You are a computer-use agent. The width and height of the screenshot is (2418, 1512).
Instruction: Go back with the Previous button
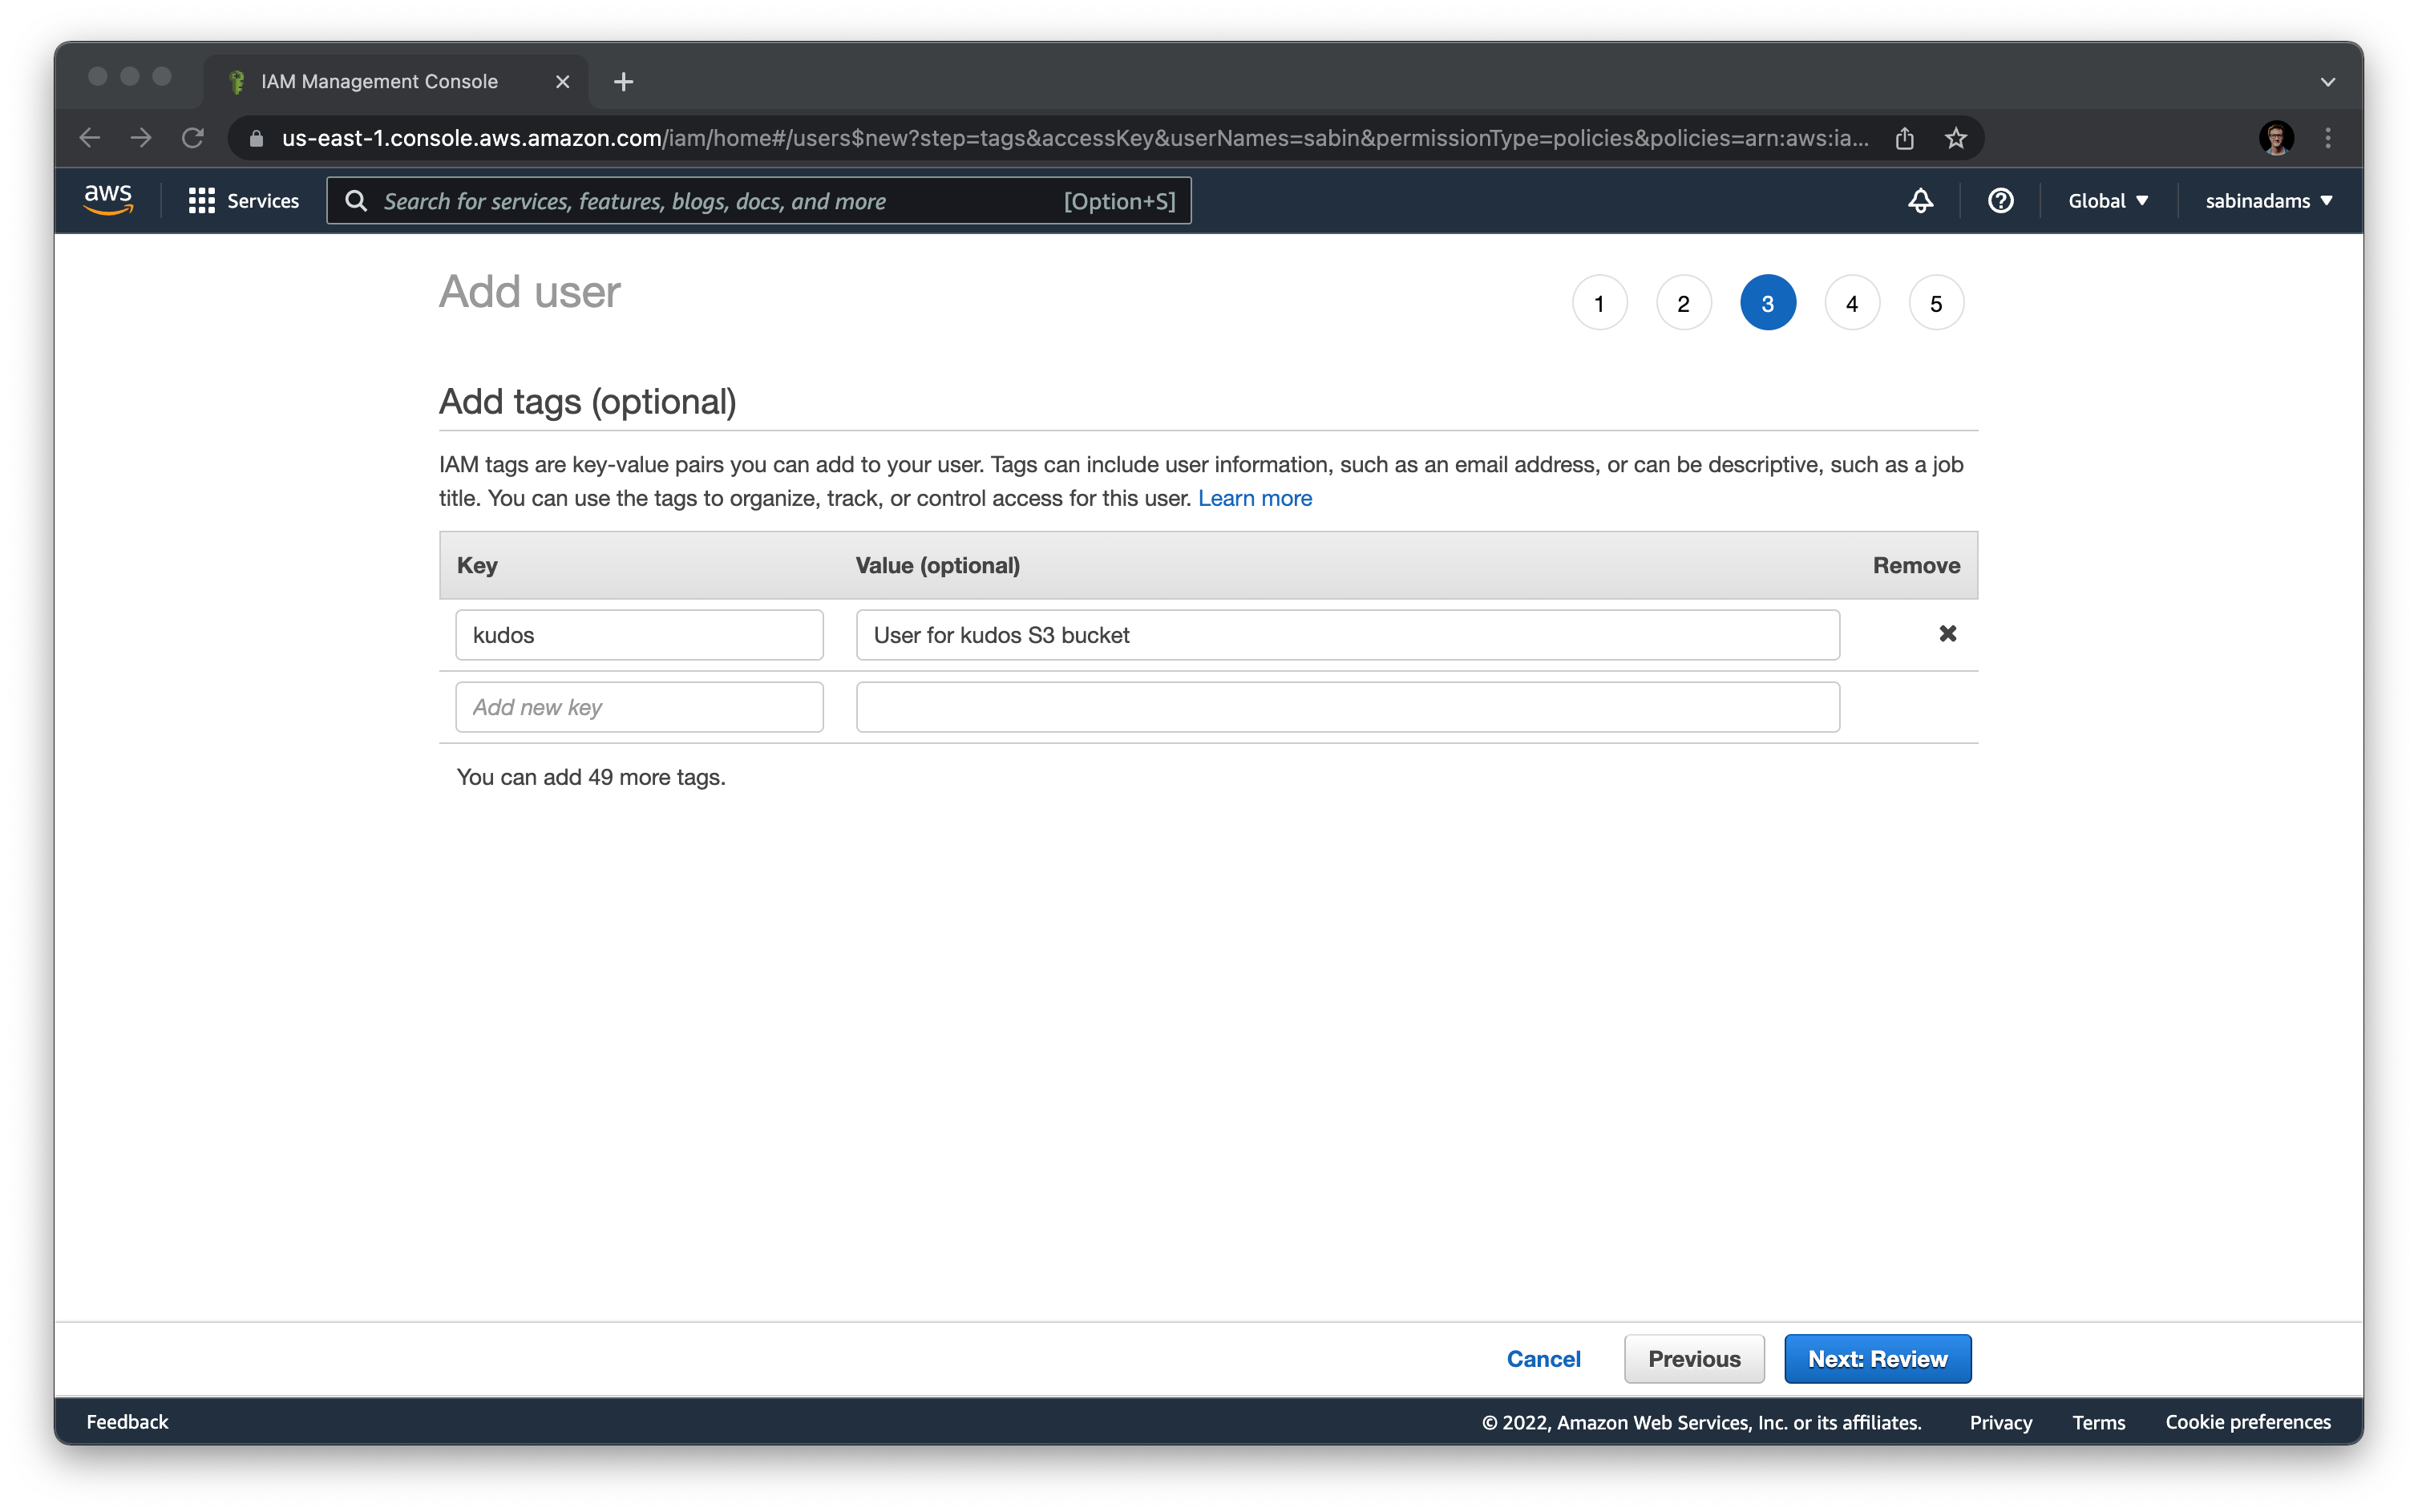(x=1694, y=1359)
